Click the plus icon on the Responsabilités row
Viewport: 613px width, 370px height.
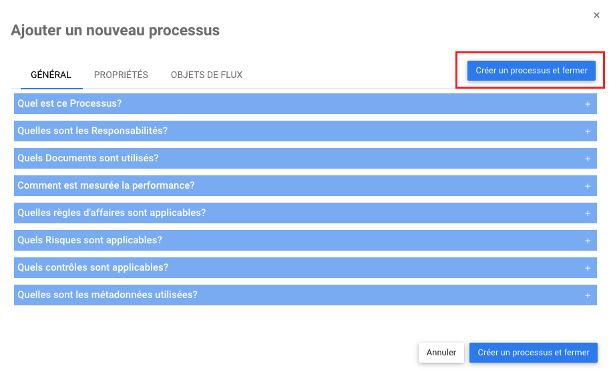[x=588, y=131]
